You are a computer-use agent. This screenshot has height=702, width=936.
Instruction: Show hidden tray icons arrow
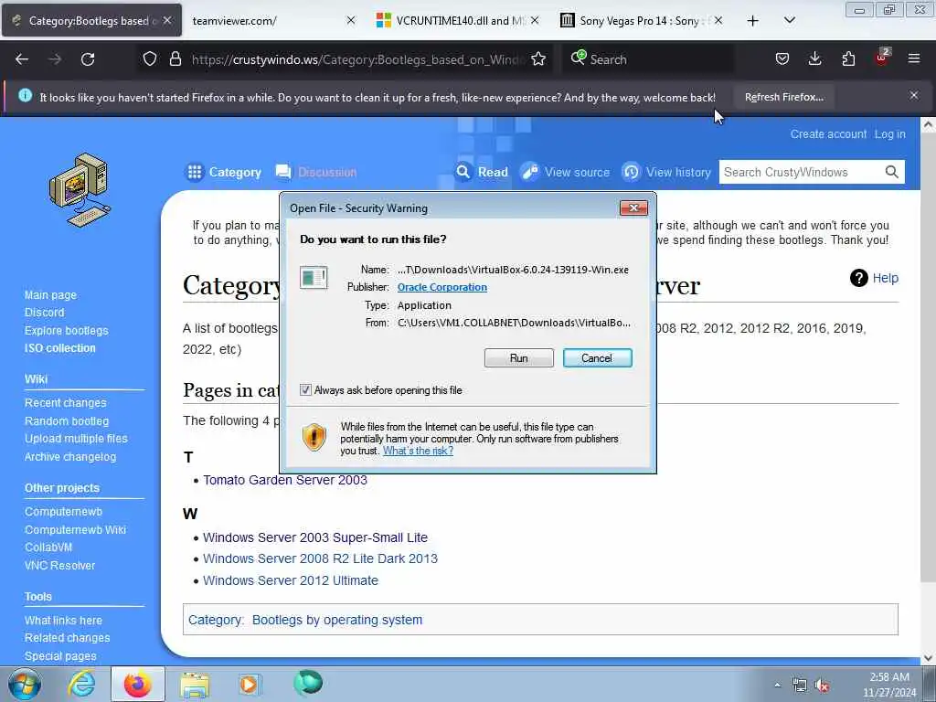pyautogui.click(x=777, y=685)
